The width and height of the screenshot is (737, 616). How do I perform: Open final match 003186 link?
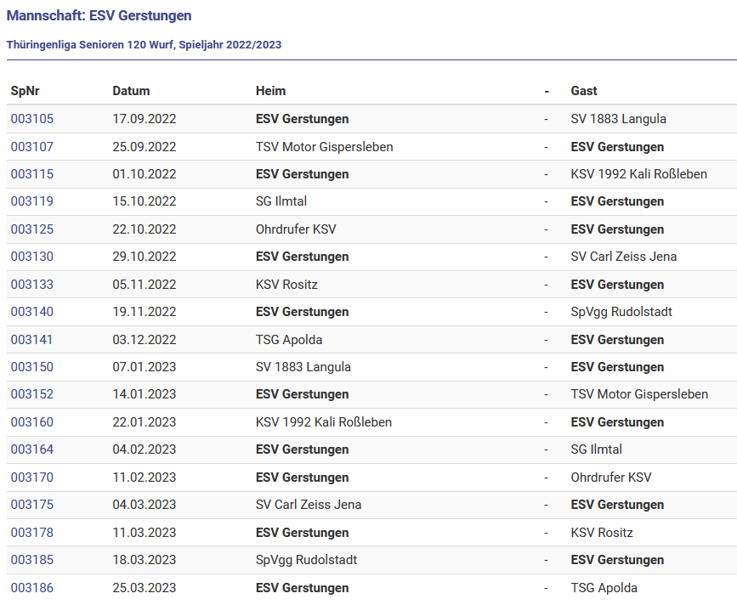coord(32,588)
